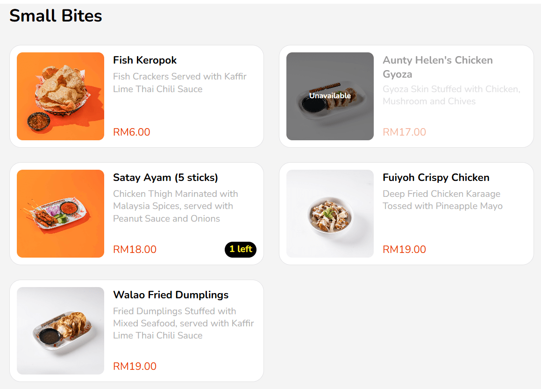Open the Fuiyoh Crispy Chicken title
541x389 pixels.
point(436,178)
